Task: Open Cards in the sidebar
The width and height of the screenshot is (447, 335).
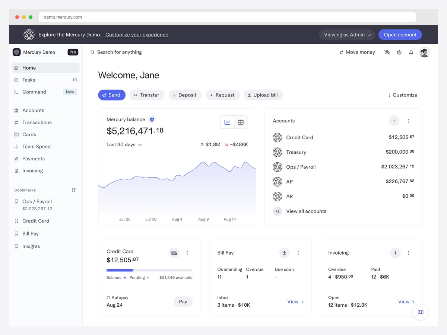Action: click(45, 135)
